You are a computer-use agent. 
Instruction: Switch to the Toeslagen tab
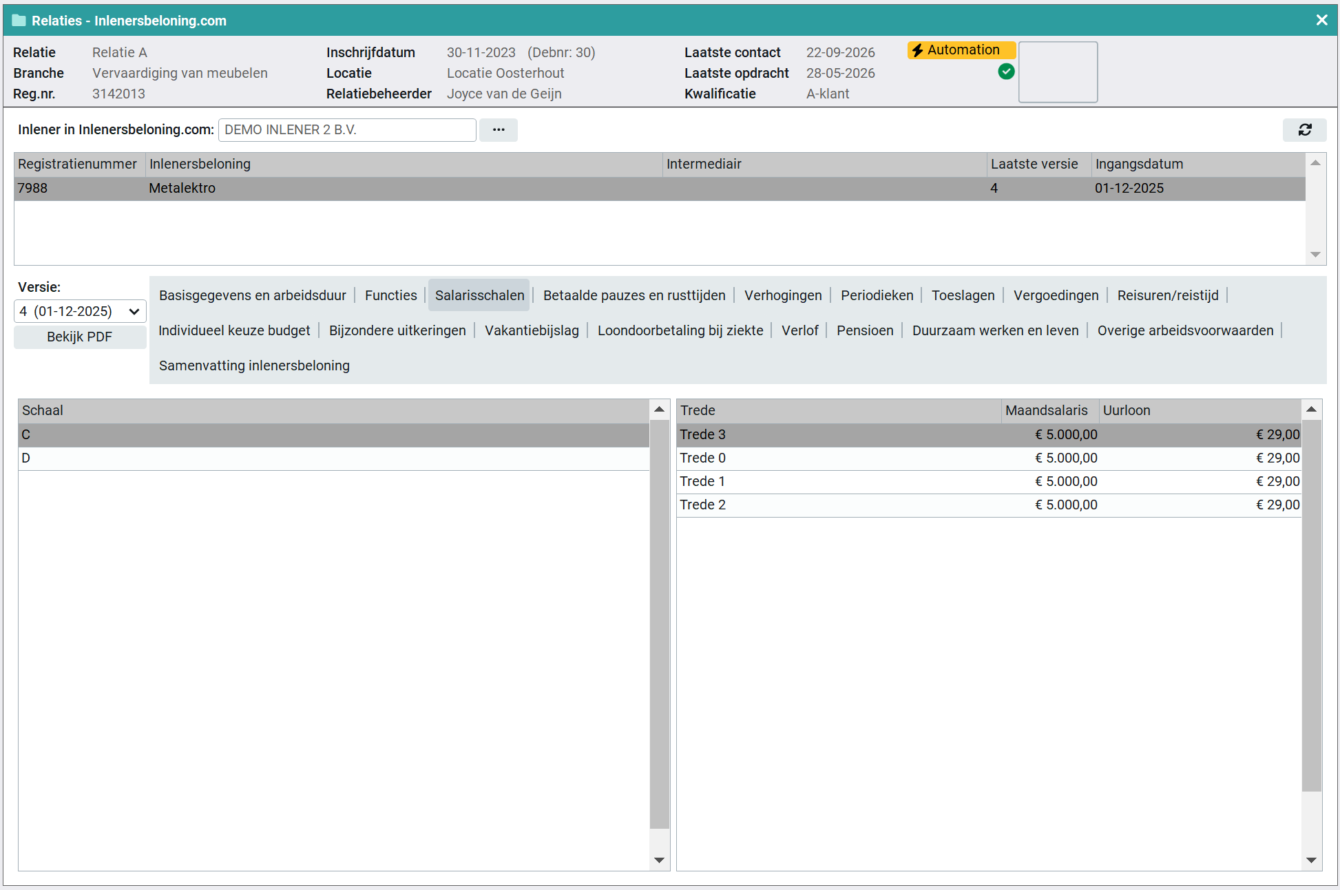tap(963, 295)
